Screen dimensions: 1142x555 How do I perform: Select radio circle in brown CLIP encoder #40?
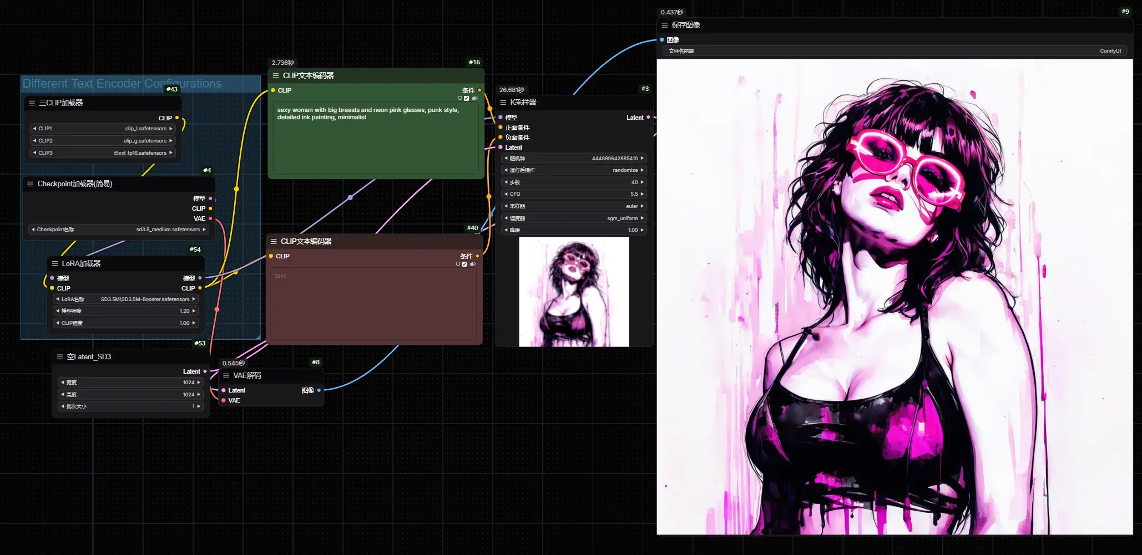pos(458,264)
